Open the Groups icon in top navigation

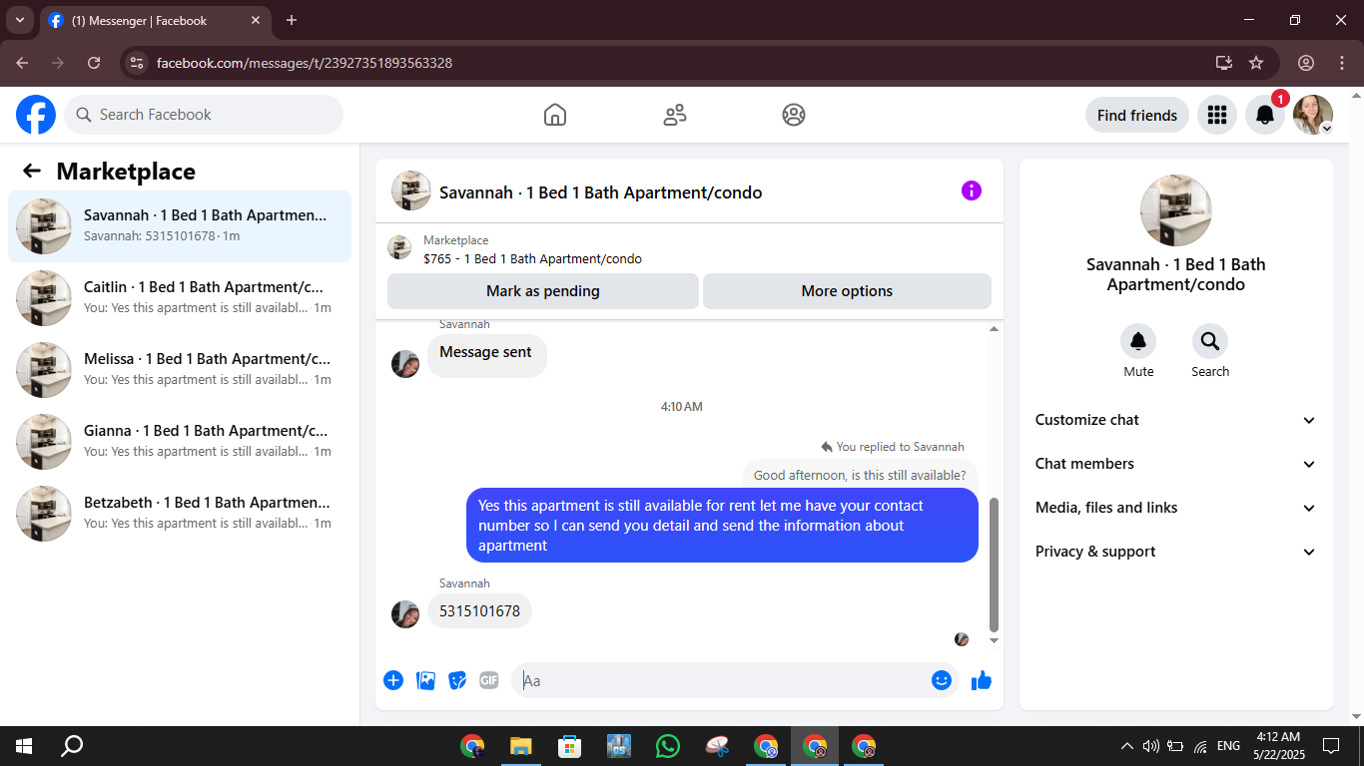pos(794,115)
